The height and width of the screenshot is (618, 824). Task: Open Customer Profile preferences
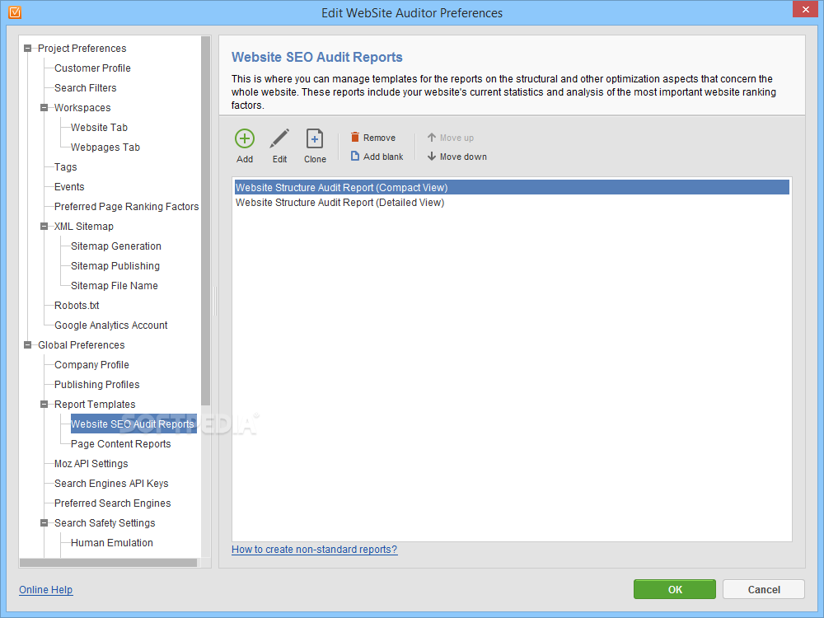(x=92, y=68)
